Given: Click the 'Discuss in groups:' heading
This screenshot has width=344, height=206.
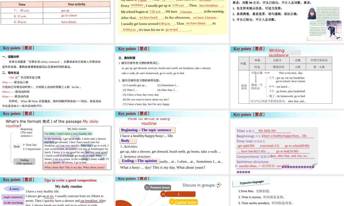Looking at the screenshot, I should 199,185.
